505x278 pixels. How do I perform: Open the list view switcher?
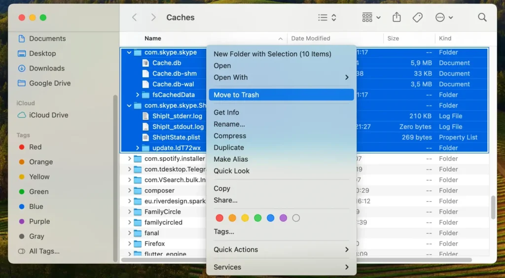coord(327,18)
